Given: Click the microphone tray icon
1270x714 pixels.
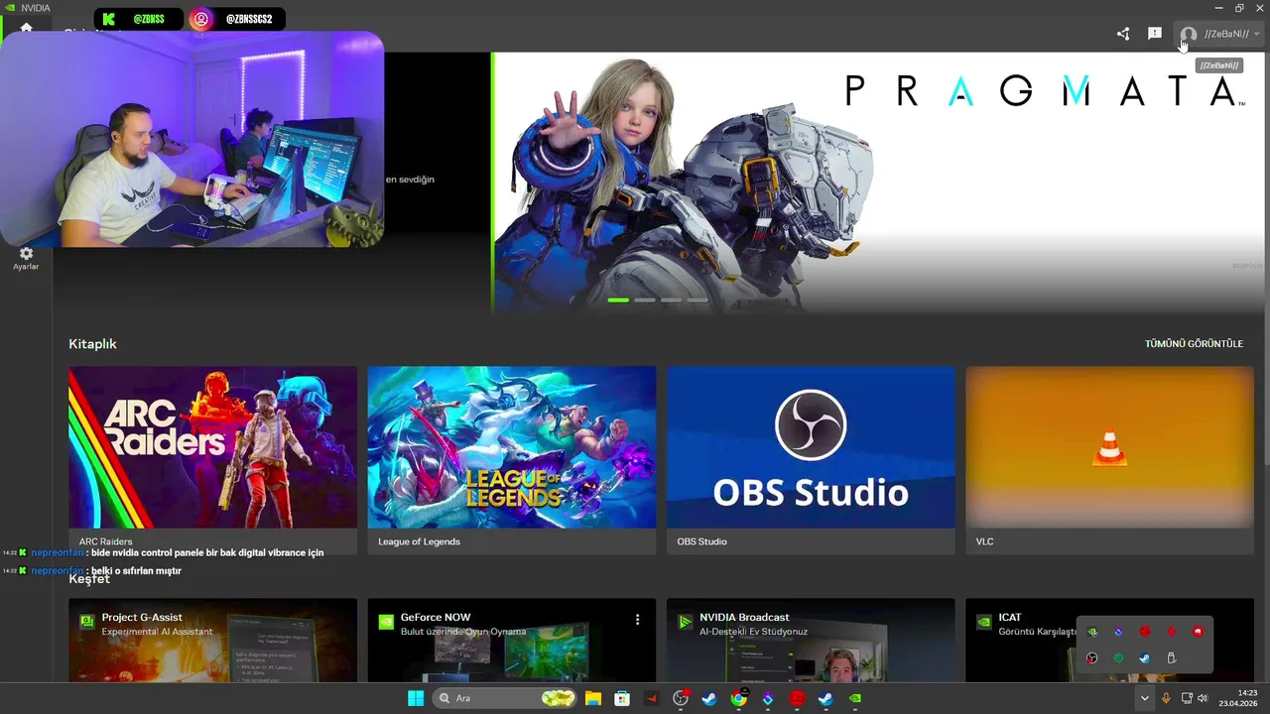Looking at the screenshot, I should 1166,698.
